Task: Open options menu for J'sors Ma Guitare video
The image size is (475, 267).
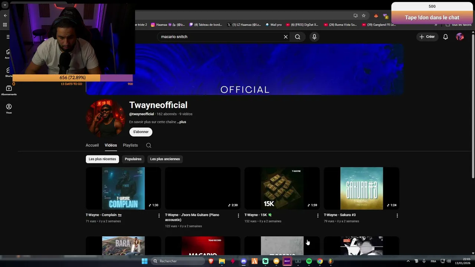Action: [x=239, y=215]
